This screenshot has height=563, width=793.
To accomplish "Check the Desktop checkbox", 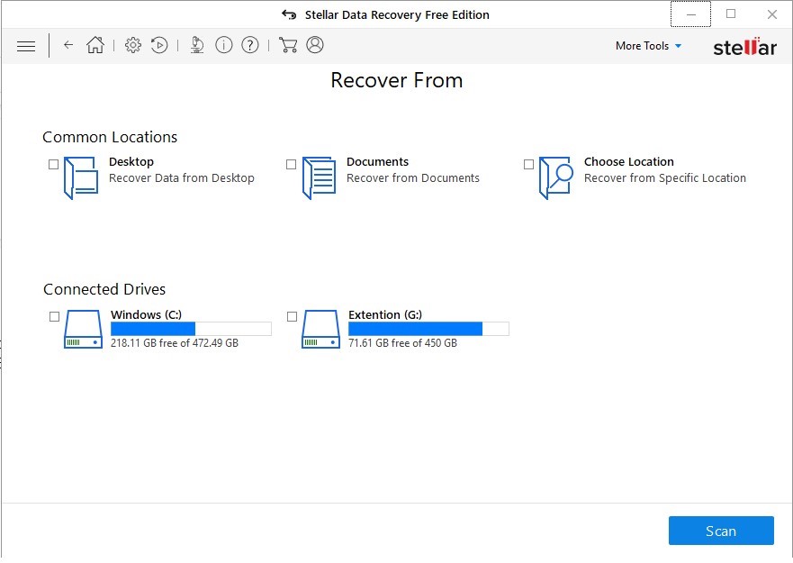I will (x=54, y=165).
